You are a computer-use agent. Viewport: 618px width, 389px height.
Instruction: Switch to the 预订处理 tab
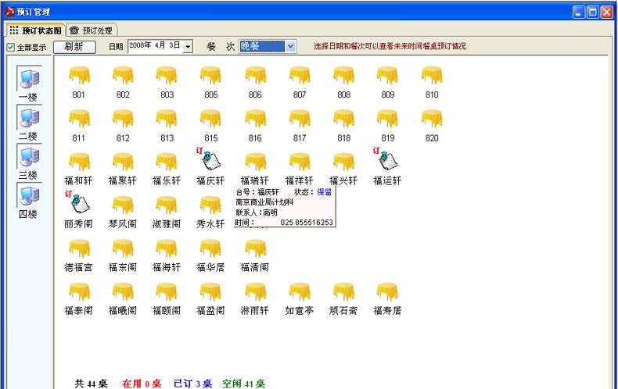point(92,30)
